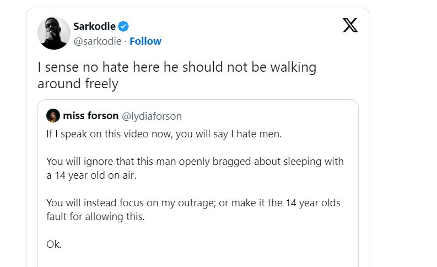
Task: Click the 'around freely' tweet line
Action: (78, 84)
